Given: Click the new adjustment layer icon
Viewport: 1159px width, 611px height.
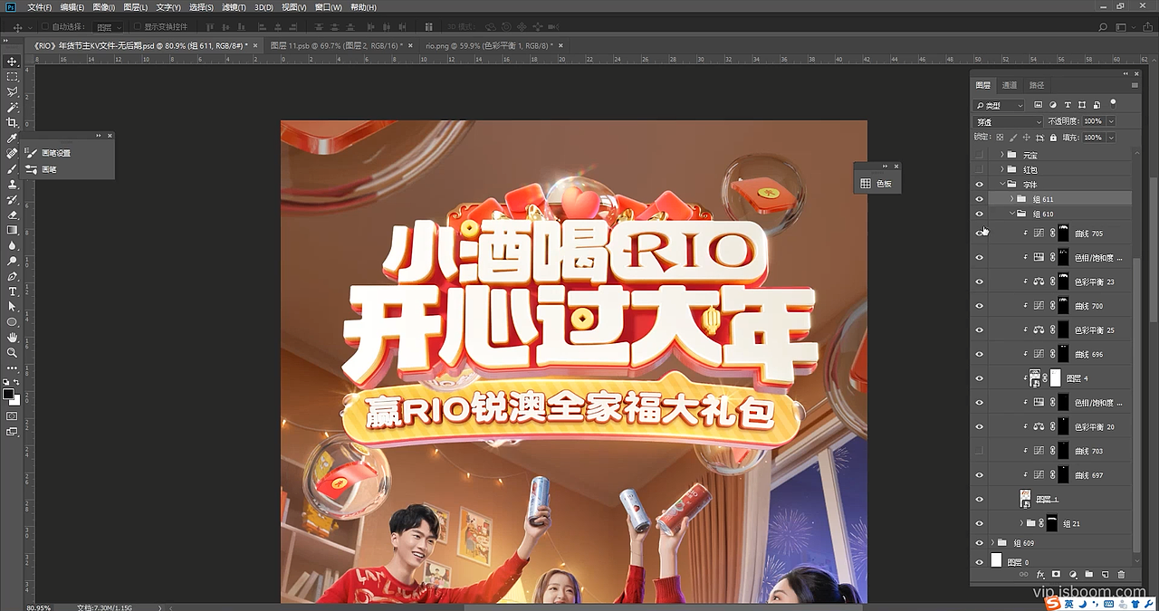Looking at the screenshot, I should (x=1072, y=574).
